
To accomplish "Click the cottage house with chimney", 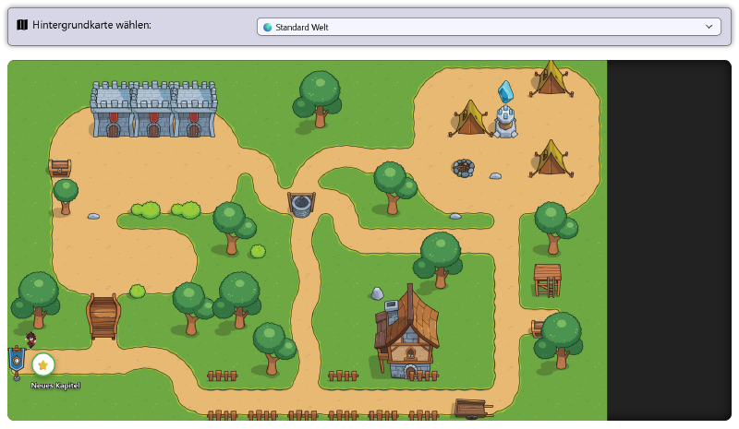I will (406, 332).
